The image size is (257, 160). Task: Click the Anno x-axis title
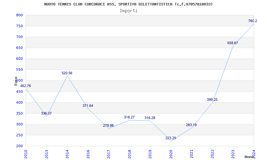[249, 157]
